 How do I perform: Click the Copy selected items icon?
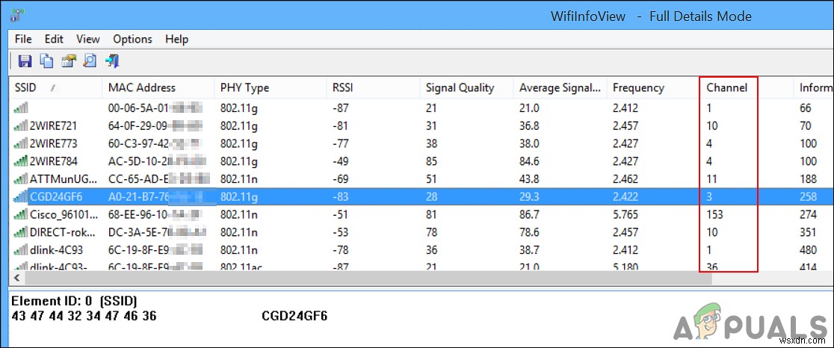(x=47, y=61)
